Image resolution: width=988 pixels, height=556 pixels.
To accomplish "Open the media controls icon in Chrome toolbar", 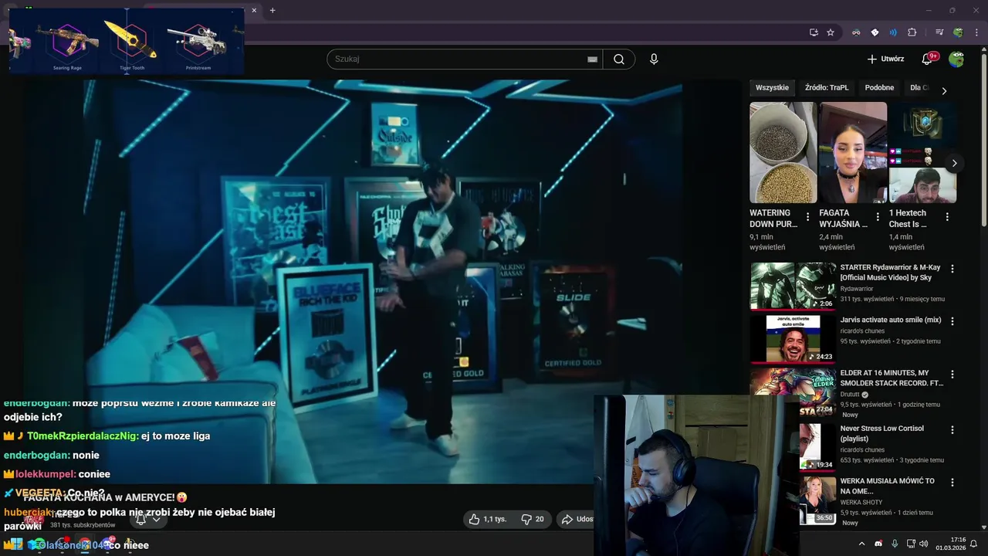I will [x=939, y=32].
